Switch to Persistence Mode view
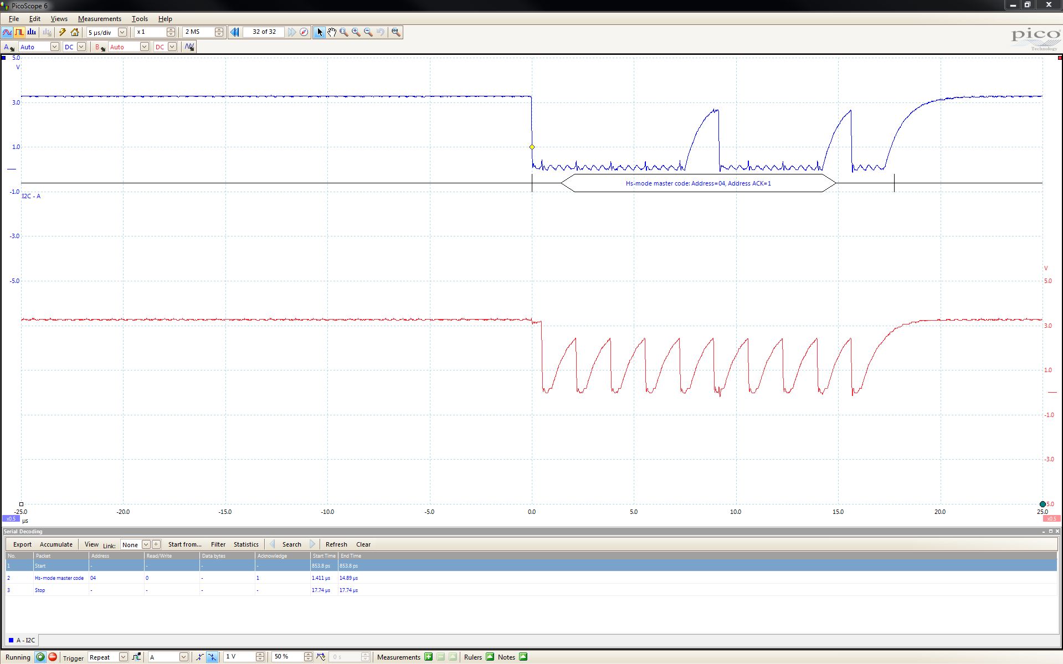This screenshot has height=664, width=1063. click(x=19, y=32)
